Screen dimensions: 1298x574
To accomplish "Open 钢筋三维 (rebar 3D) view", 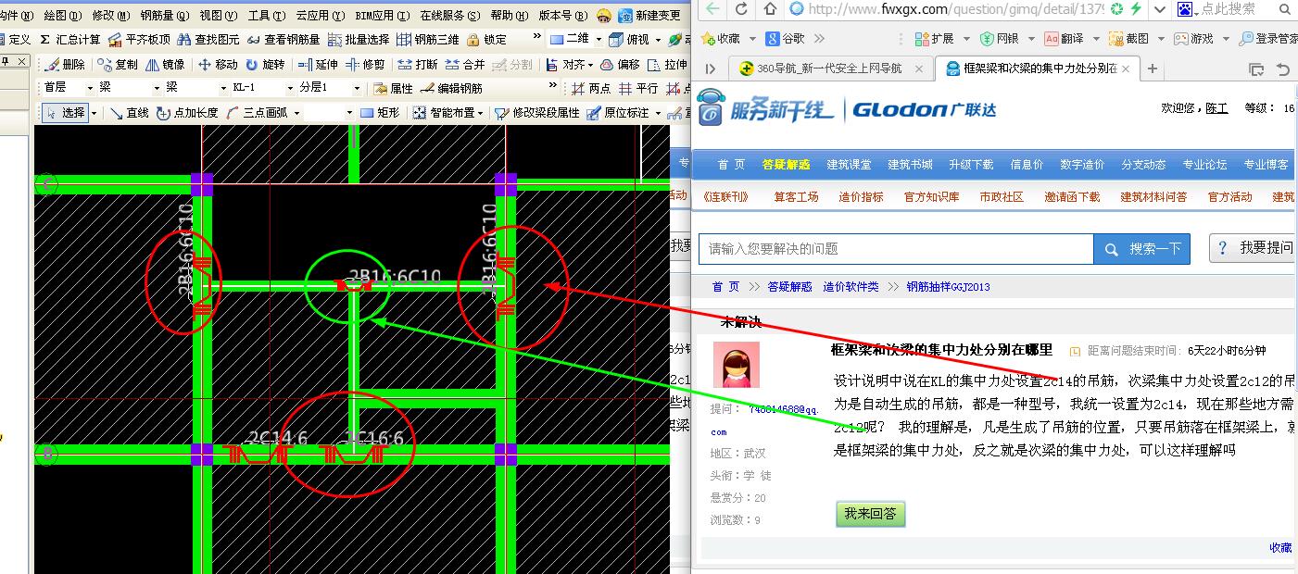I will pos(428,40).
